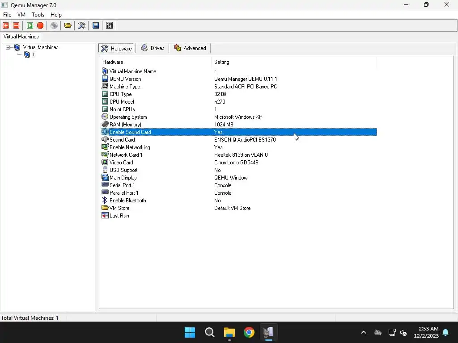Click the red plus new VM toolbar icon
This screenshot has height=343, width=458.
point(6,25)
